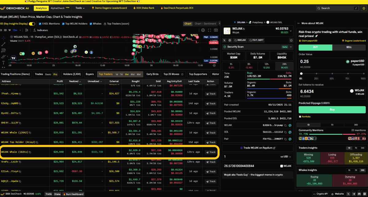Open the chart settings gear icon
368x197 pixels.
[203, 30]
